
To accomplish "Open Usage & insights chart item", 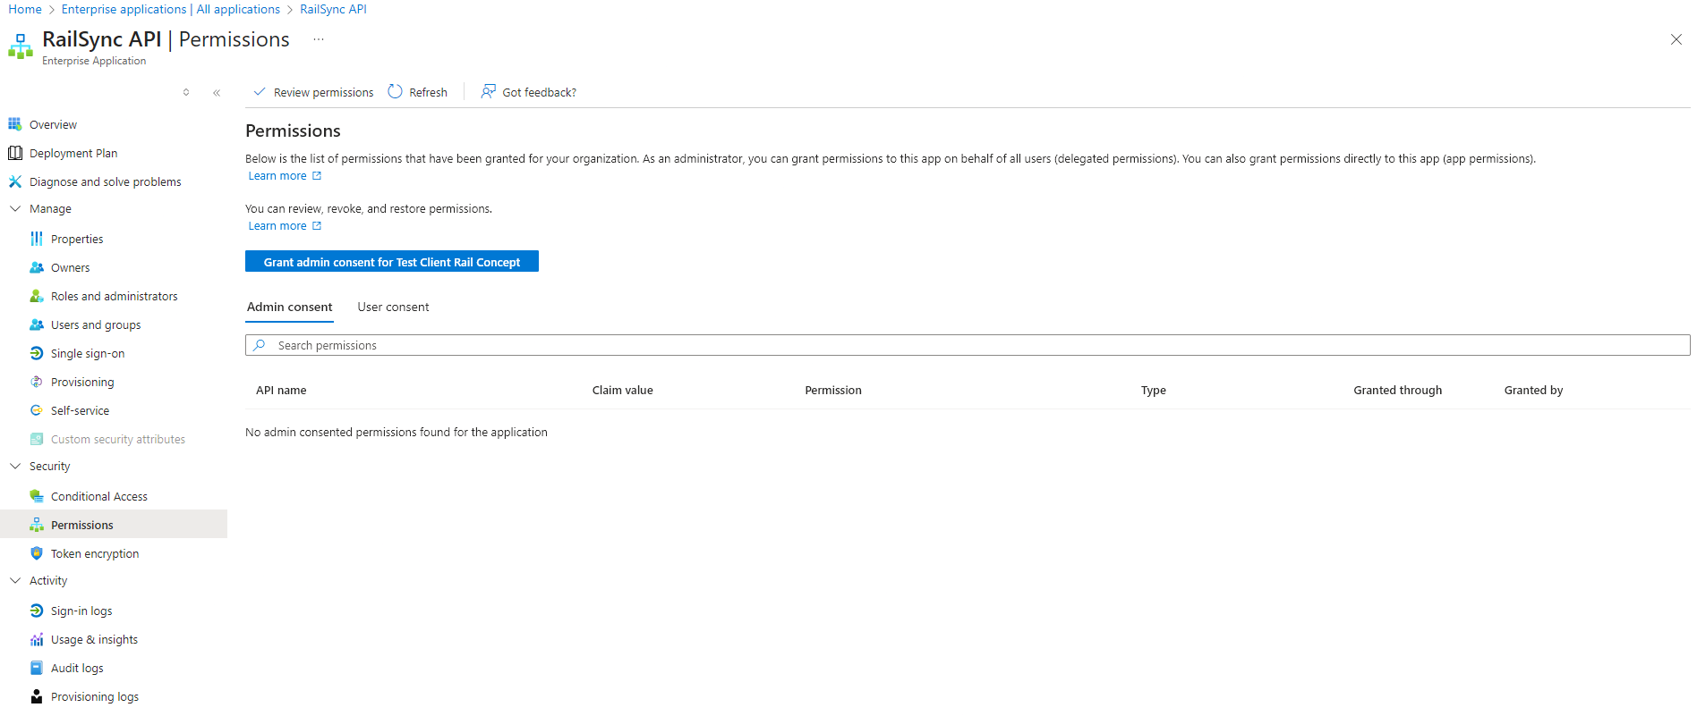I will point(94,639).
